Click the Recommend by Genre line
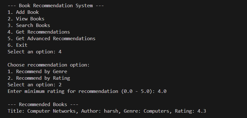 pyautogui.click(x=37, y=72)
